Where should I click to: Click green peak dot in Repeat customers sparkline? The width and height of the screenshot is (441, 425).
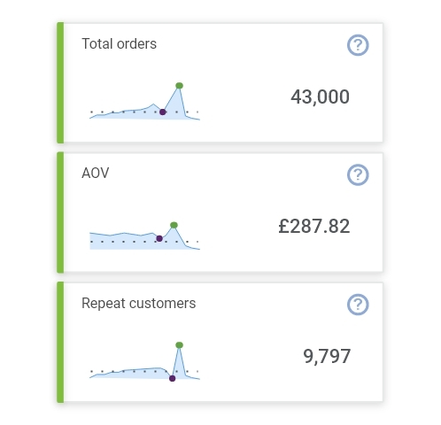pos(179,345)
